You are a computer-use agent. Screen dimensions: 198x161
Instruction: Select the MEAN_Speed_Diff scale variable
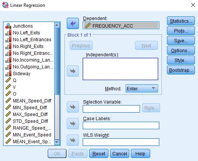coord(28,101)
